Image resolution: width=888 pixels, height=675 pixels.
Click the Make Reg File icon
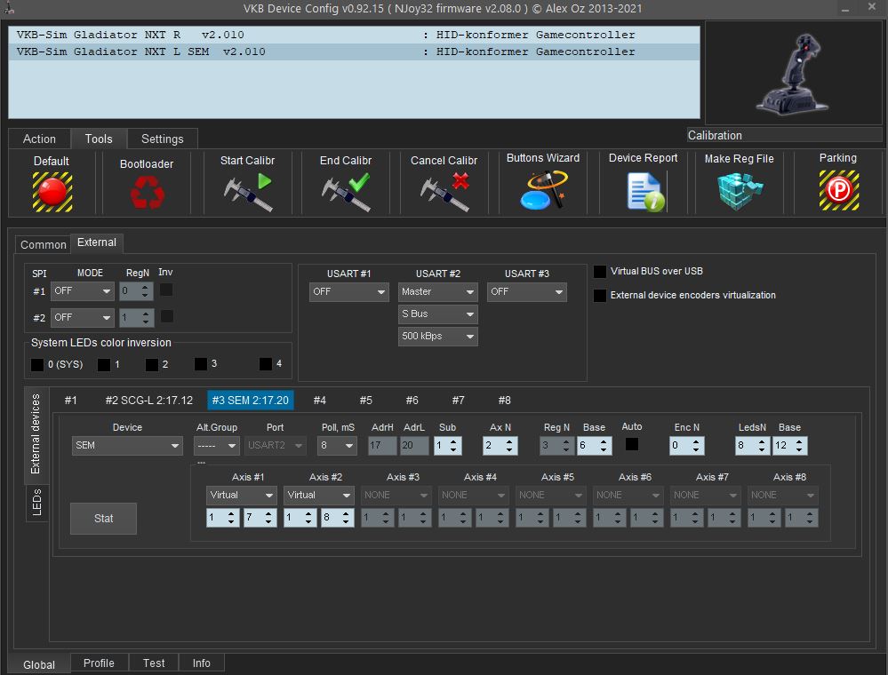pyautogui.click(x=740, y=190)
